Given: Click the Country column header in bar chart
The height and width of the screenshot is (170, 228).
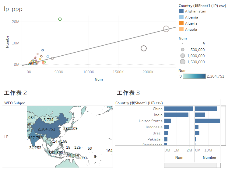Looking at the screenshot, I should click(139, 103).
